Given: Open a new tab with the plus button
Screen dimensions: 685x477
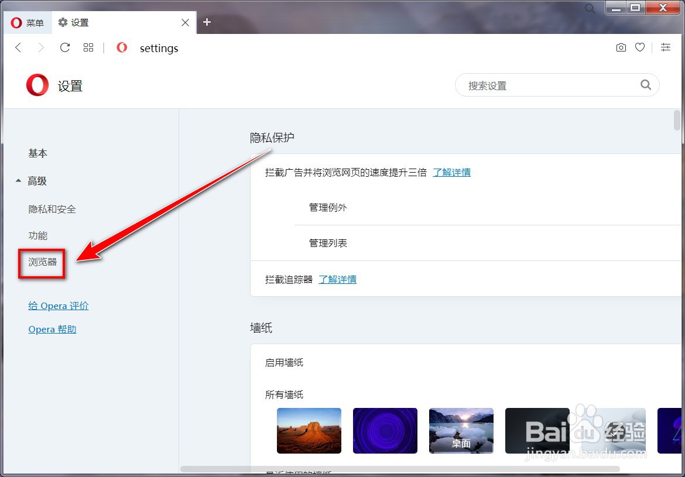Looking at the screenshot, I should pos(207,22).
